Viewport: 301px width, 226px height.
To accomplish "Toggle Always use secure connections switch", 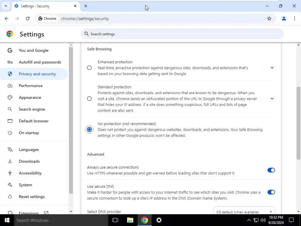I will (271, 170).
